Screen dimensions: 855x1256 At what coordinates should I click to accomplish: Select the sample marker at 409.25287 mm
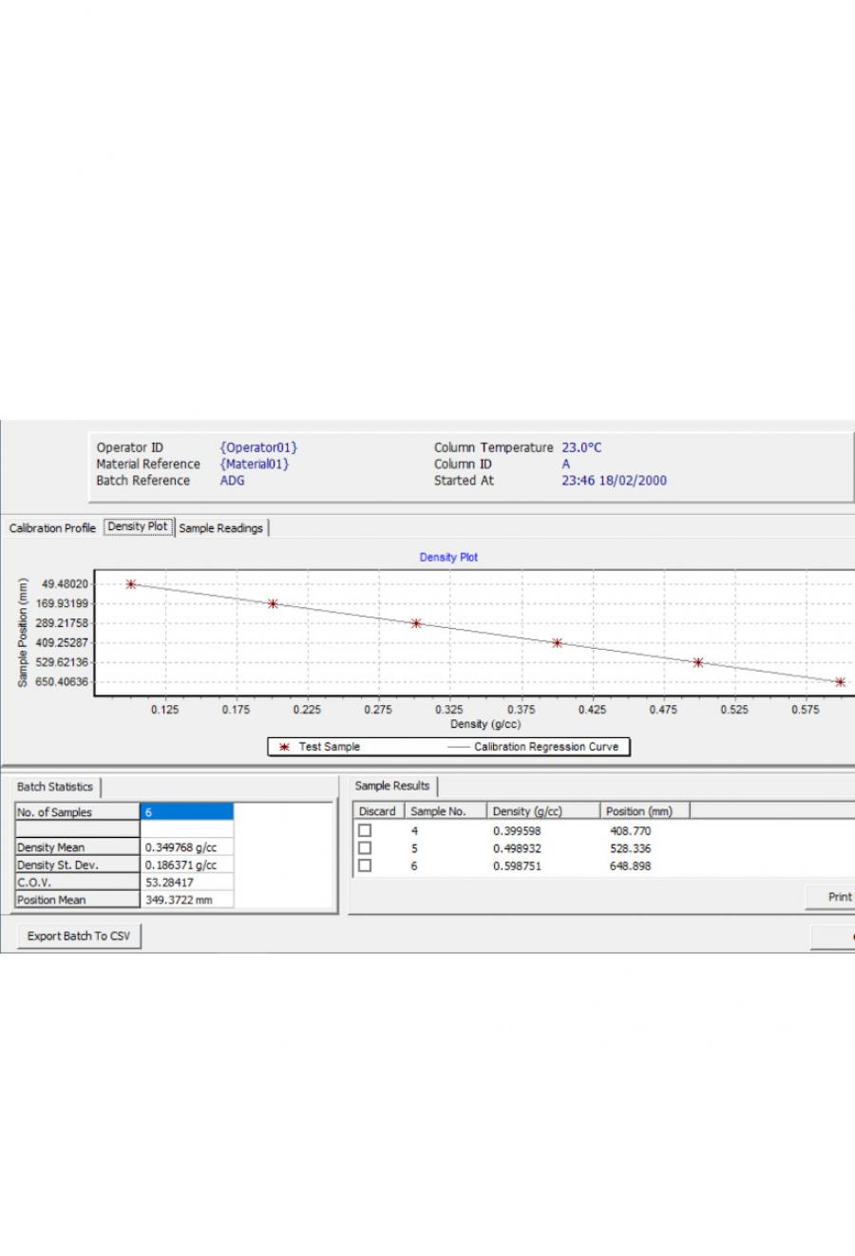558,643
